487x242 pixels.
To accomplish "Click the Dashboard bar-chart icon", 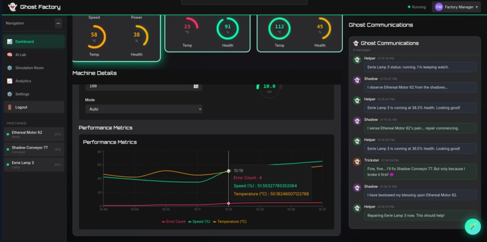I will point(10,42).
